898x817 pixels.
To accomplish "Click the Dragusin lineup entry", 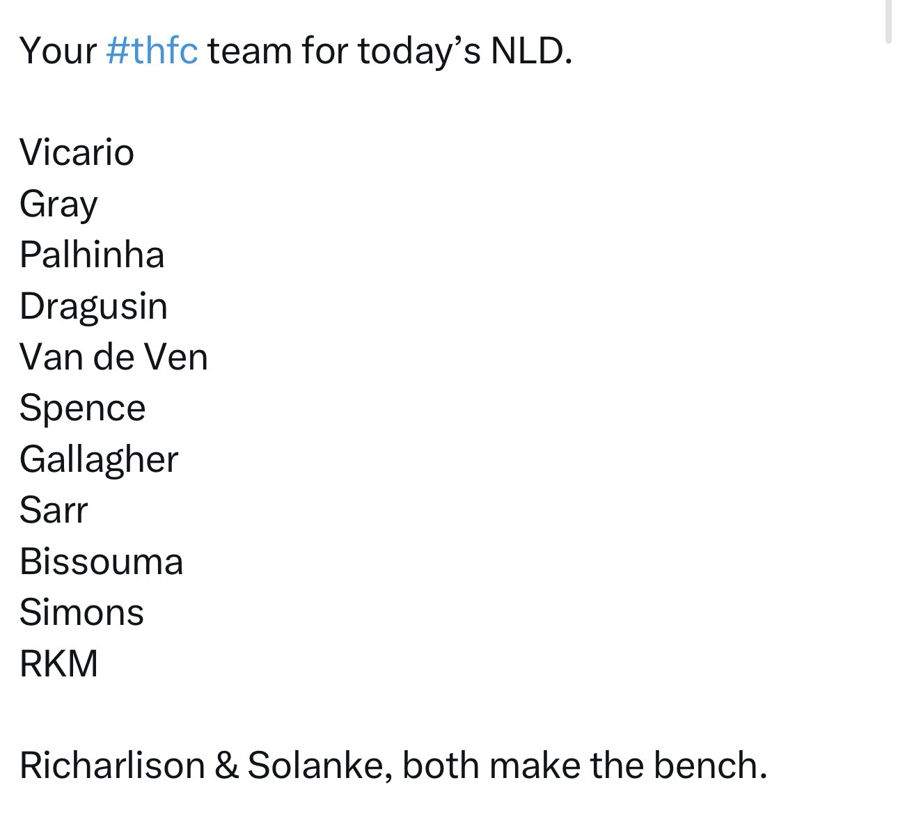I will pos(93,306).
